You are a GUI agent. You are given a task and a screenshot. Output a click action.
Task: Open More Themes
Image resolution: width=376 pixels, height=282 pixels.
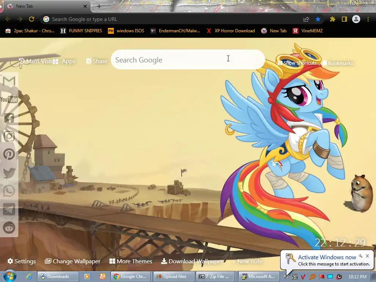coord(131,261)
